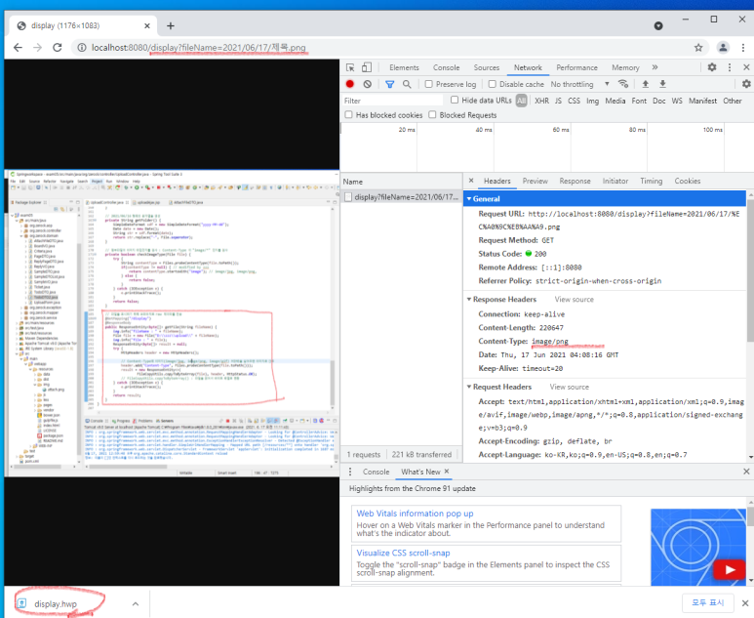Select the All filter type
This screenshot has height=618, width=754.
pyautogui.click(x=521, y=101)
